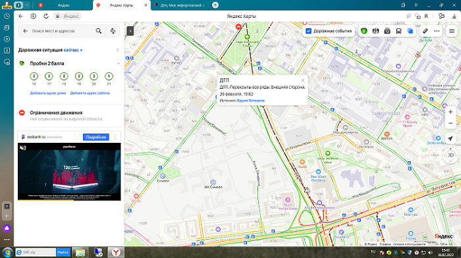Image resolution: width=461 pixels, height=258 pixels.
Task: Open panoramas and photos layer
Action: tap(387, 31)
